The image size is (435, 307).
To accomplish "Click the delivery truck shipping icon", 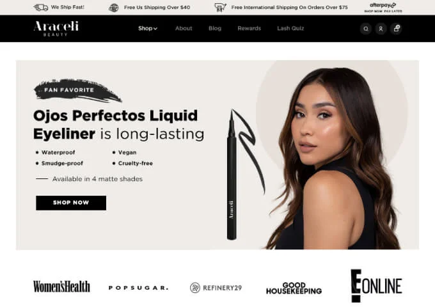I will pyautogui.click(x=40, y=8).
